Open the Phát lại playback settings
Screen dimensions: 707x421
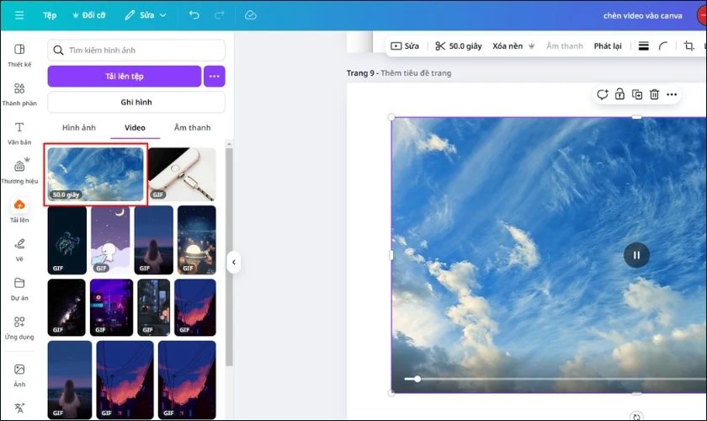[608, 46]
